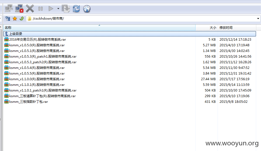Select ksmm_三板指数补丁包.rar
The width and height of the screenshot is (261, 151).
29,102
